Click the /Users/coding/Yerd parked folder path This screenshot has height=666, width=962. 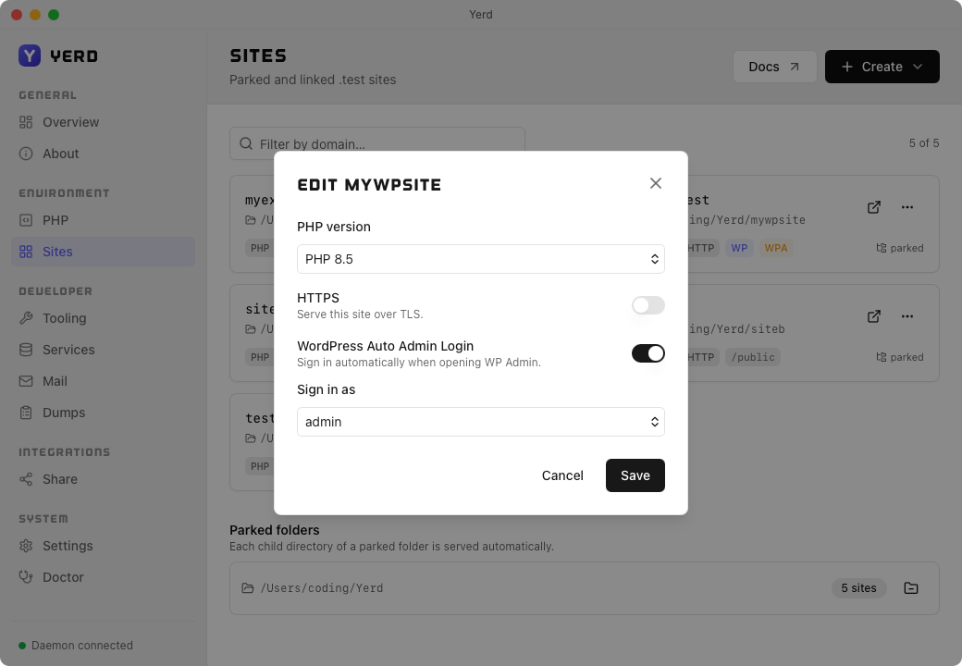click(x=322, y=588)
